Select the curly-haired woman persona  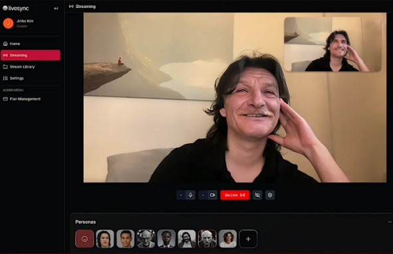(x=227, y=239)
